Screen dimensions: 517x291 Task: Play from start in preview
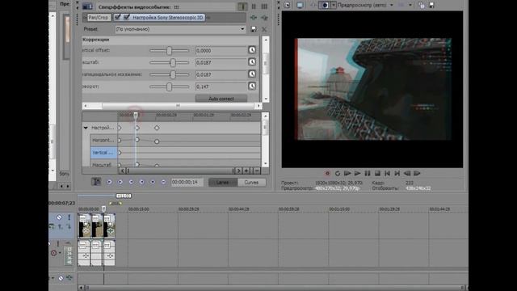[347, 173]
